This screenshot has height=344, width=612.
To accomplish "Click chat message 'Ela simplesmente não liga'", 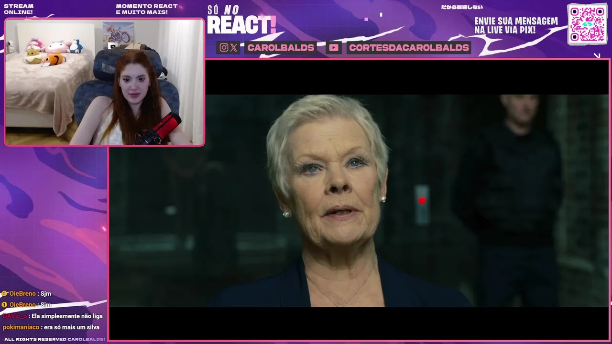I will click(x=67, y=316).
